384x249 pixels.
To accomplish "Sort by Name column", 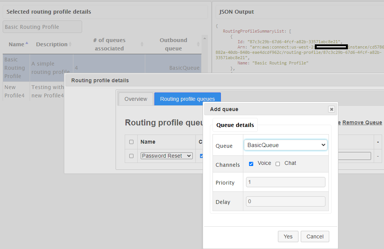I will (x=16, y=44).
